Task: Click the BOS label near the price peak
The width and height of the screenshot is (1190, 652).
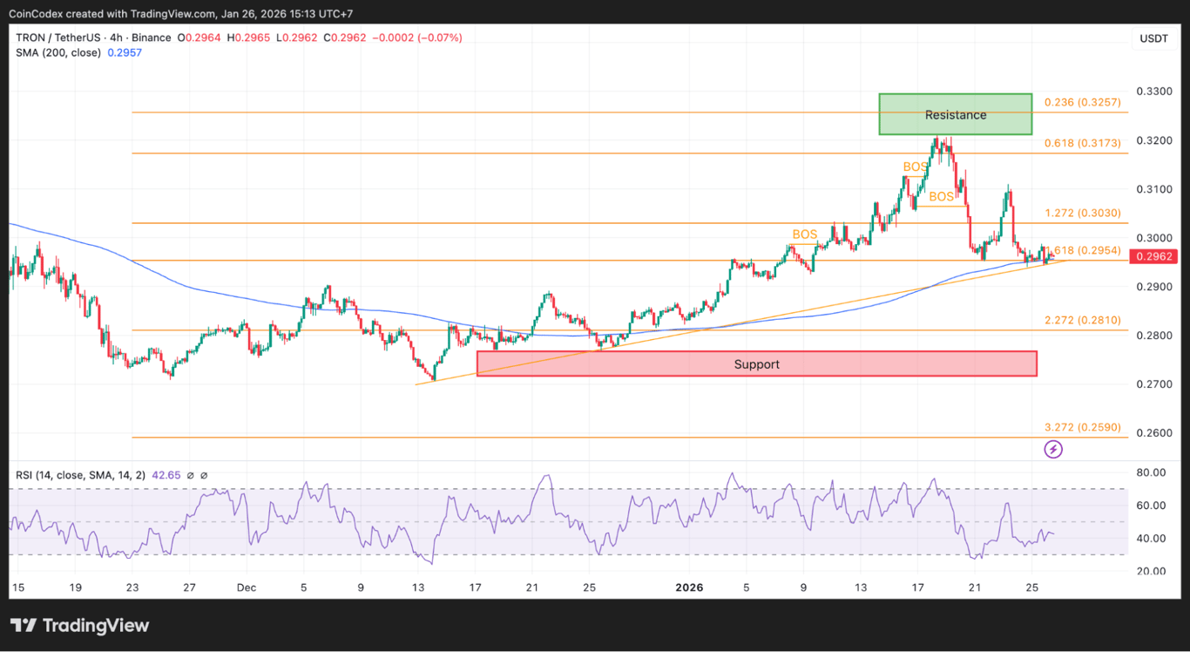Action: pos(915,166)
